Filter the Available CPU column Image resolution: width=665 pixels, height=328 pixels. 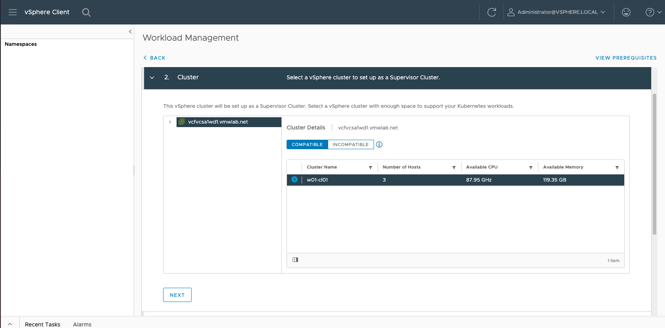[531, 167]
